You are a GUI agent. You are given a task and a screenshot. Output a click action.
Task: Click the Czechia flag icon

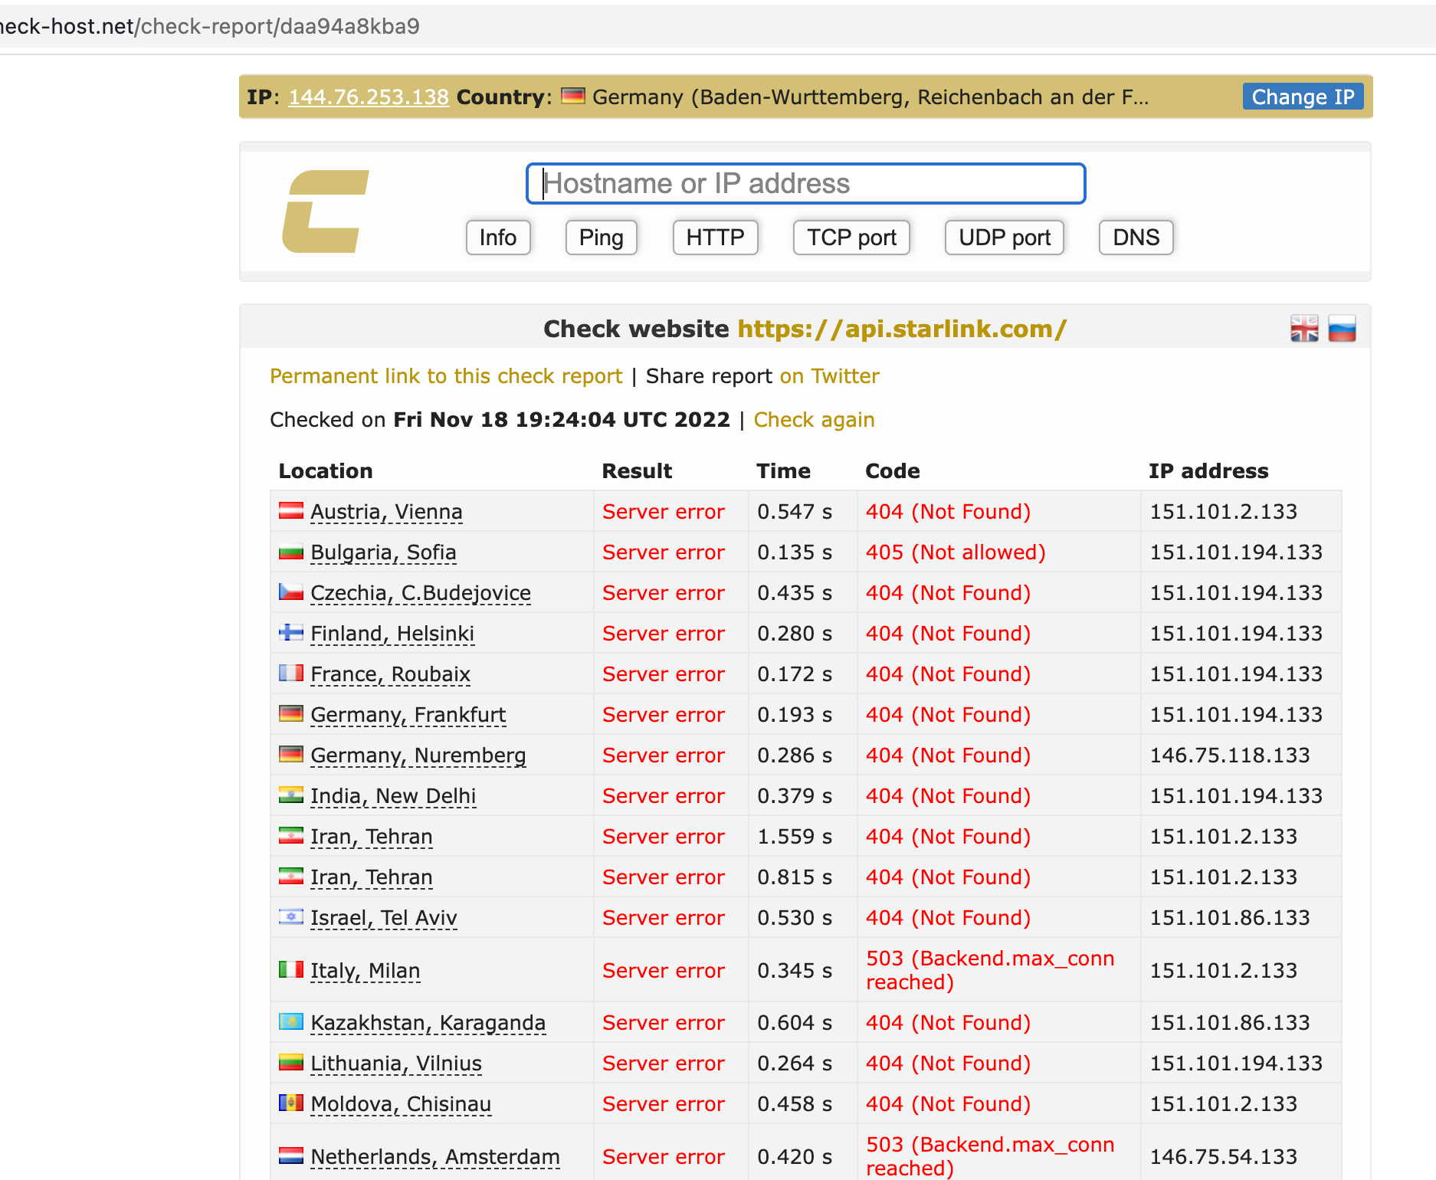pos(290,592)
